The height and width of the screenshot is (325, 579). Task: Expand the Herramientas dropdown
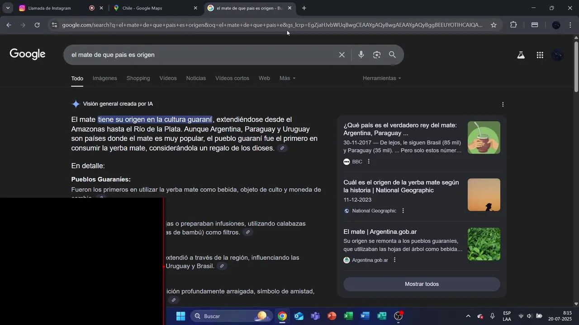[382, 78]
